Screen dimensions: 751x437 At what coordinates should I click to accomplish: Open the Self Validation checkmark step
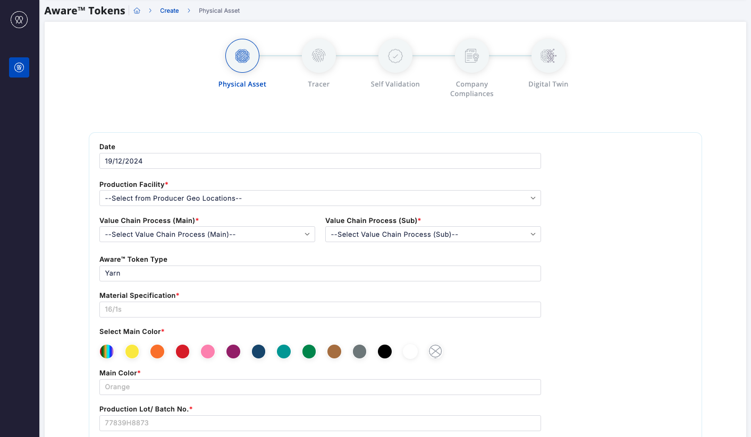pyautogui.click(x=395, y=56)
